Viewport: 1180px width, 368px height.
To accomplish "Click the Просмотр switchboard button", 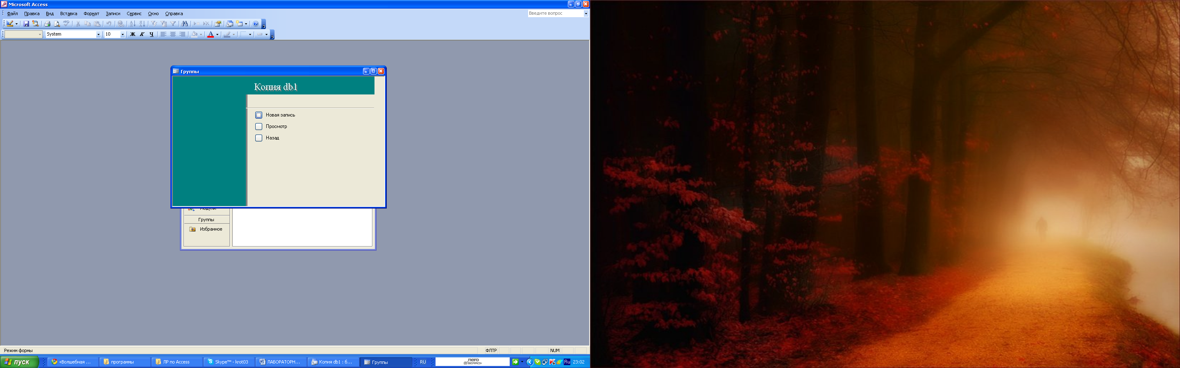I will (259, 127).
